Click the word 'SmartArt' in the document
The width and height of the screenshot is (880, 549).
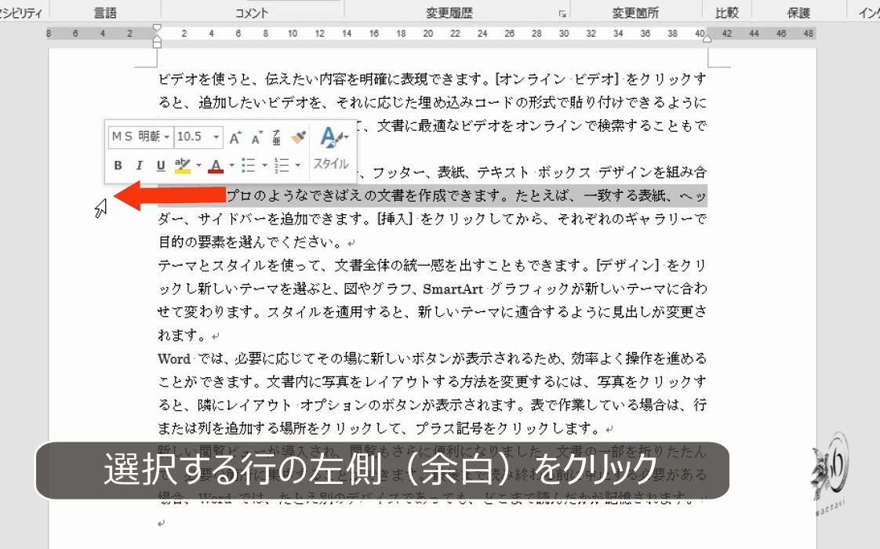[453, 289]
